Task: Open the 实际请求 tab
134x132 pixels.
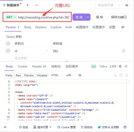Action: point(72,66)
